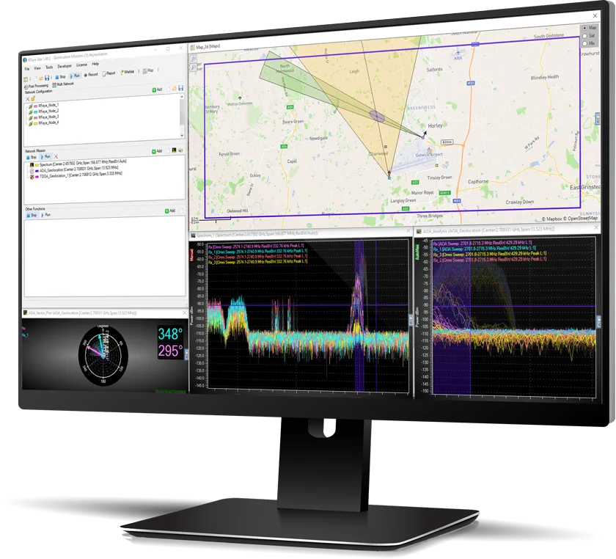616x559 pixels.
Task: Click the pink color swatch of RFeye_Node_1
Action: click(x=35, y=106)
